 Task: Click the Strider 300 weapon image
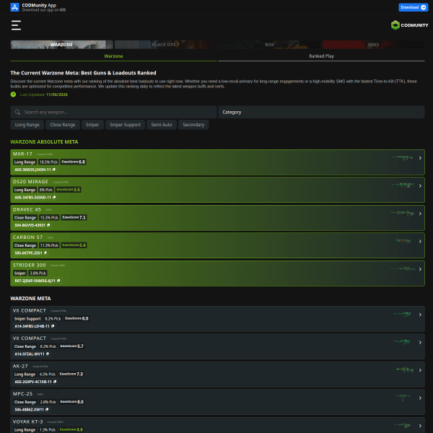coord(403,269)
